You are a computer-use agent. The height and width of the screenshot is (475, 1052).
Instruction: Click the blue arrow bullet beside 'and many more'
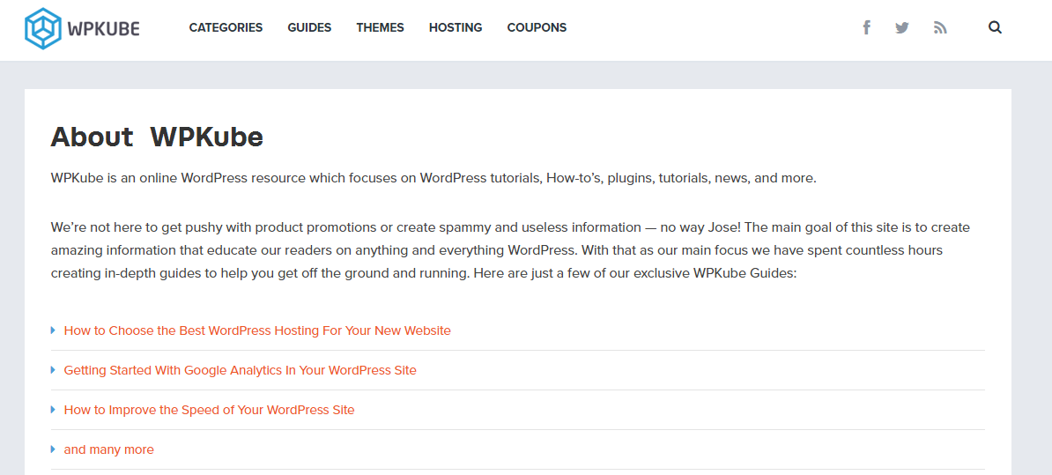(x=53, y=449)
